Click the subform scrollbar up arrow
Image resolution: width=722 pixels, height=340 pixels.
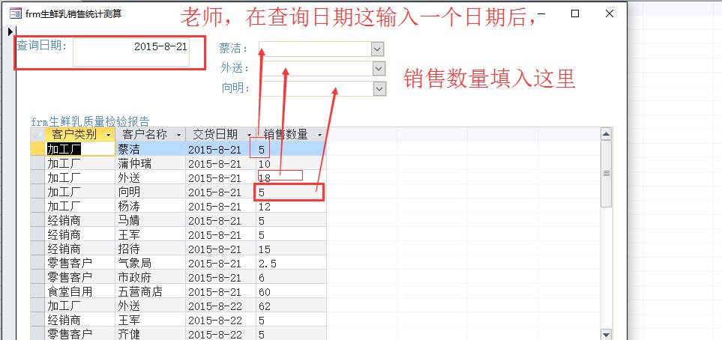(x=607, y=134)
